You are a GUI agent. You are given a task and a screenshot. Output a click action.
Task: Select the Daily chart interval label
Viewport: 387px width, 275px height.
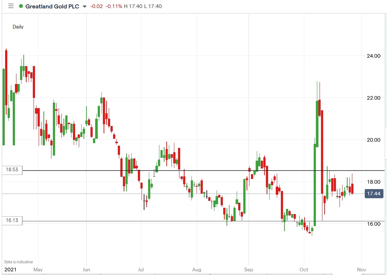[18, 27]
